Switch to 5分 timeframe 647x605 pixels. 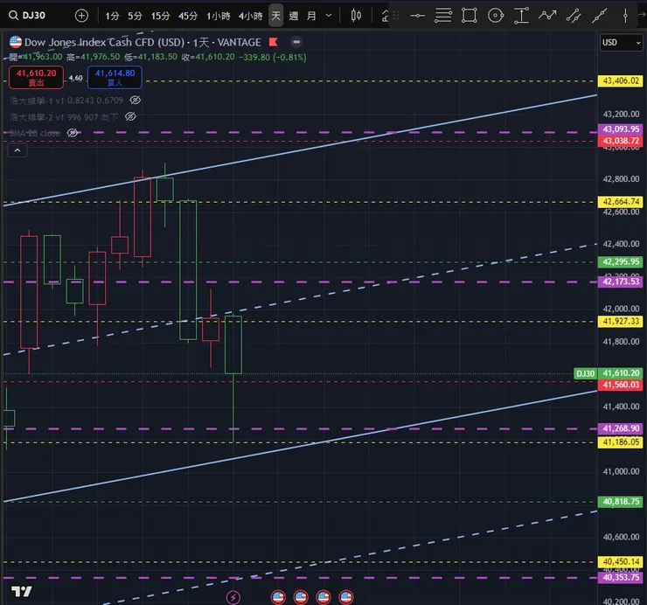pyautogui.click(x=135, y=16)
